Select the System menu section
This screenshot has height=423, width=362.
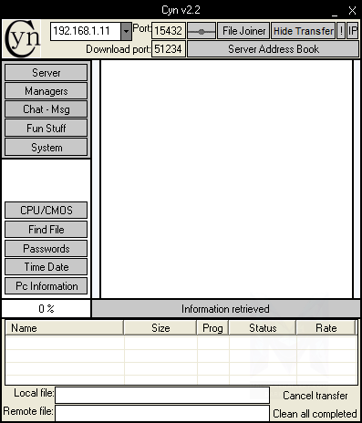coord(47,148)
